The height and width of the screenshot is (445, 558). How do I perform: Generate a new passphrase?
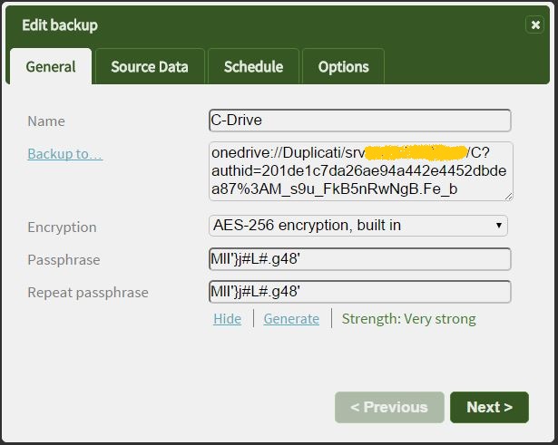291,319
